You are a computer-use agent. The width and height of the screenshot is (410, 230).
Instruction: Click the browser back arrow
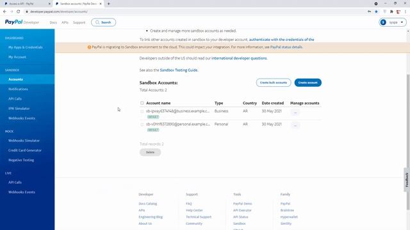(4, 11)
